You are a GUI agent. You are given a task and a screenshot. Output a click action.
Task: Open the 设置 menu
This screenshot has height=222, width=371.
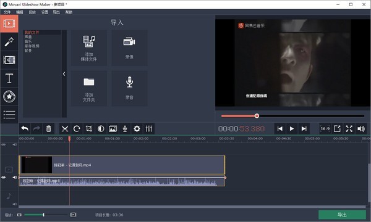[x=45, y=12]
